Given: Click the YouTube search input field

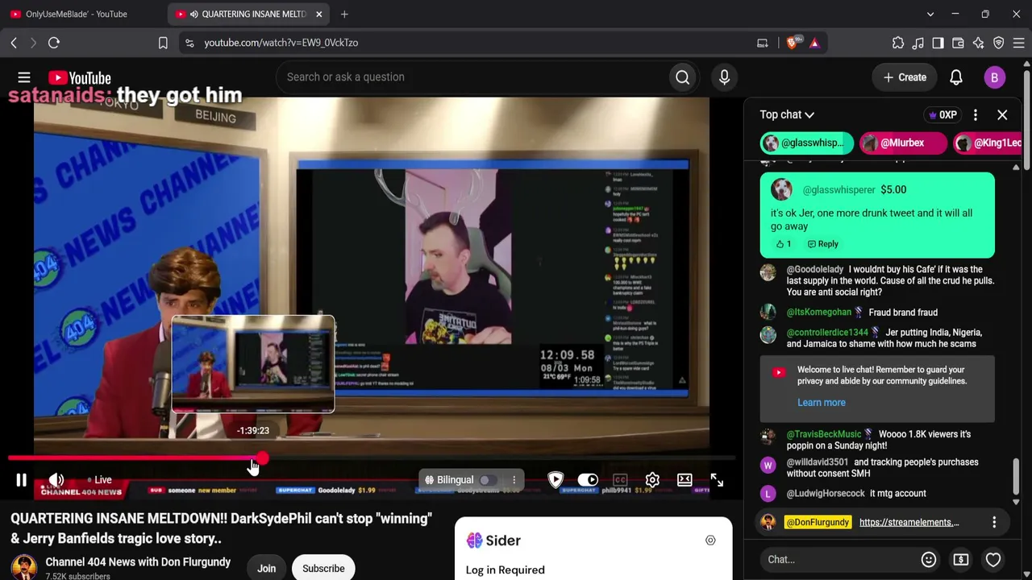Looking at the screenshot, I should click(474, 77).
